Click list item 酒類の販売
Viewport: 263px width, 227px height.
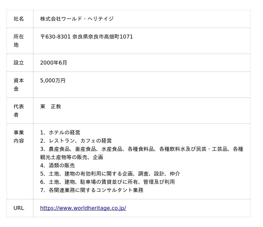pyautogui.click(x=62, y=166)
